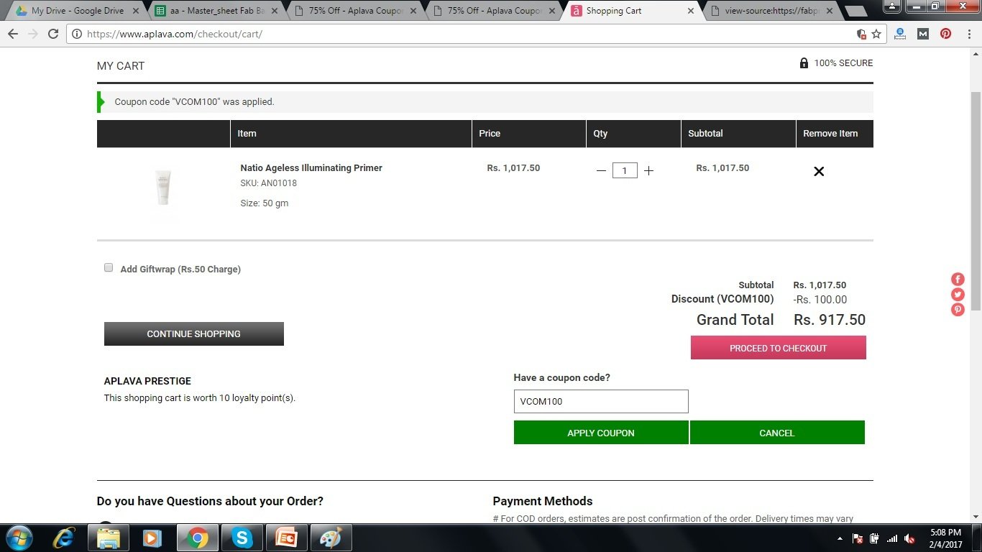Click the browser address bar URL
The image size is (982, 552).
pyautogui.click(x=175, y=34)
